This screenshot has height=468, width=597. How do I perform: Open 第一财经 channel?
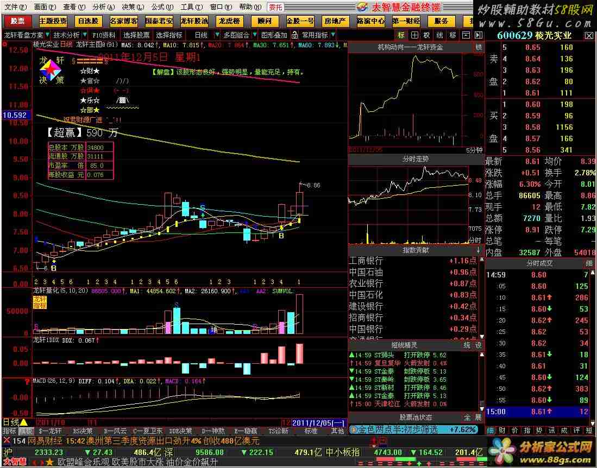click(406, 21)
